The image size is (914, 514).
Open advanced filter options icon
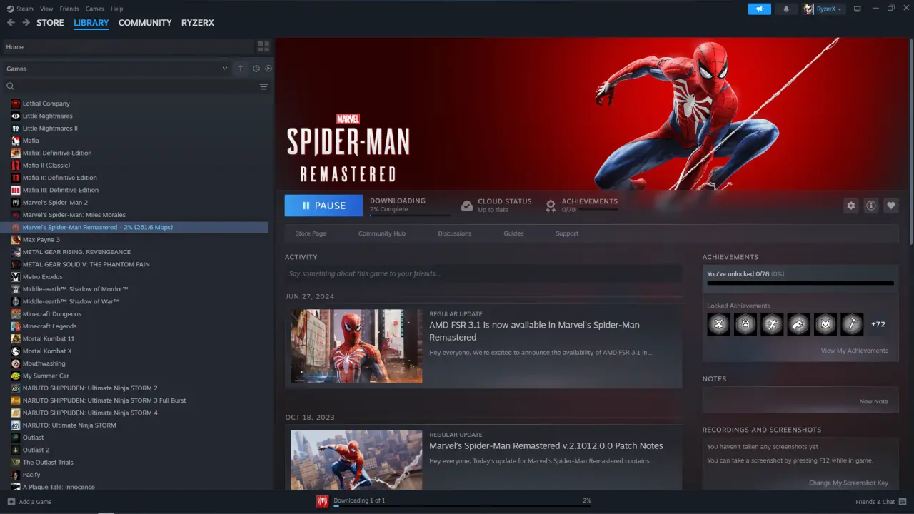point(263,86)
